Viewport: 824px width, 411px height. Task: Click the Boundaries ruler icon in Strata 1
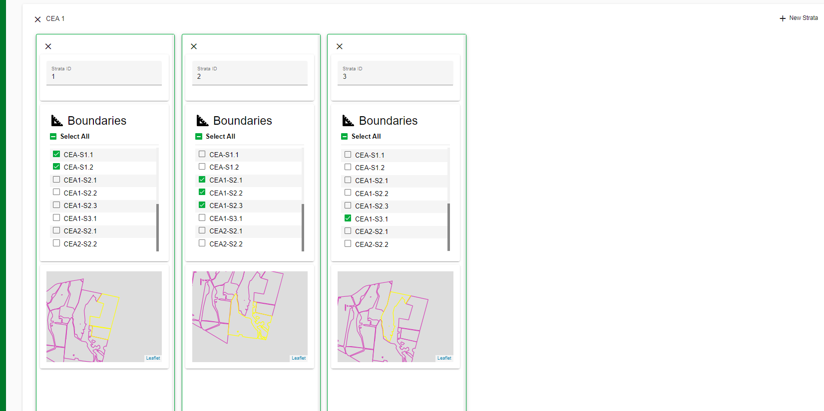57,121
